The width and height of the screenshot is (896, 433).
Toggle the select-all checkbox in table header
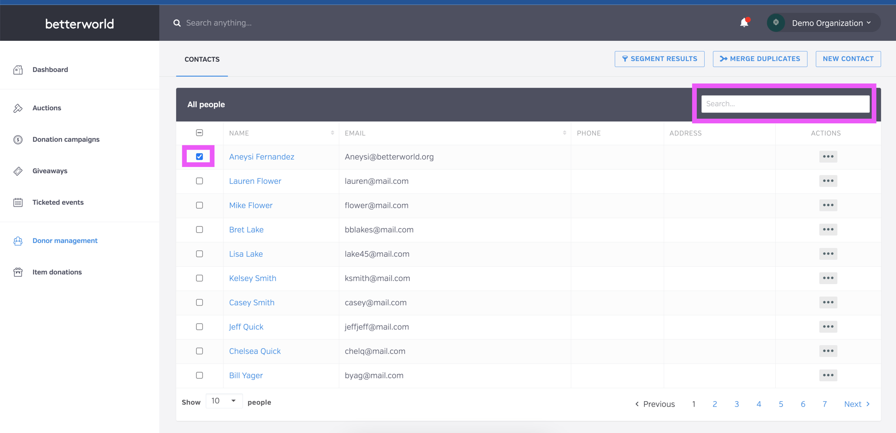(199, 132)
